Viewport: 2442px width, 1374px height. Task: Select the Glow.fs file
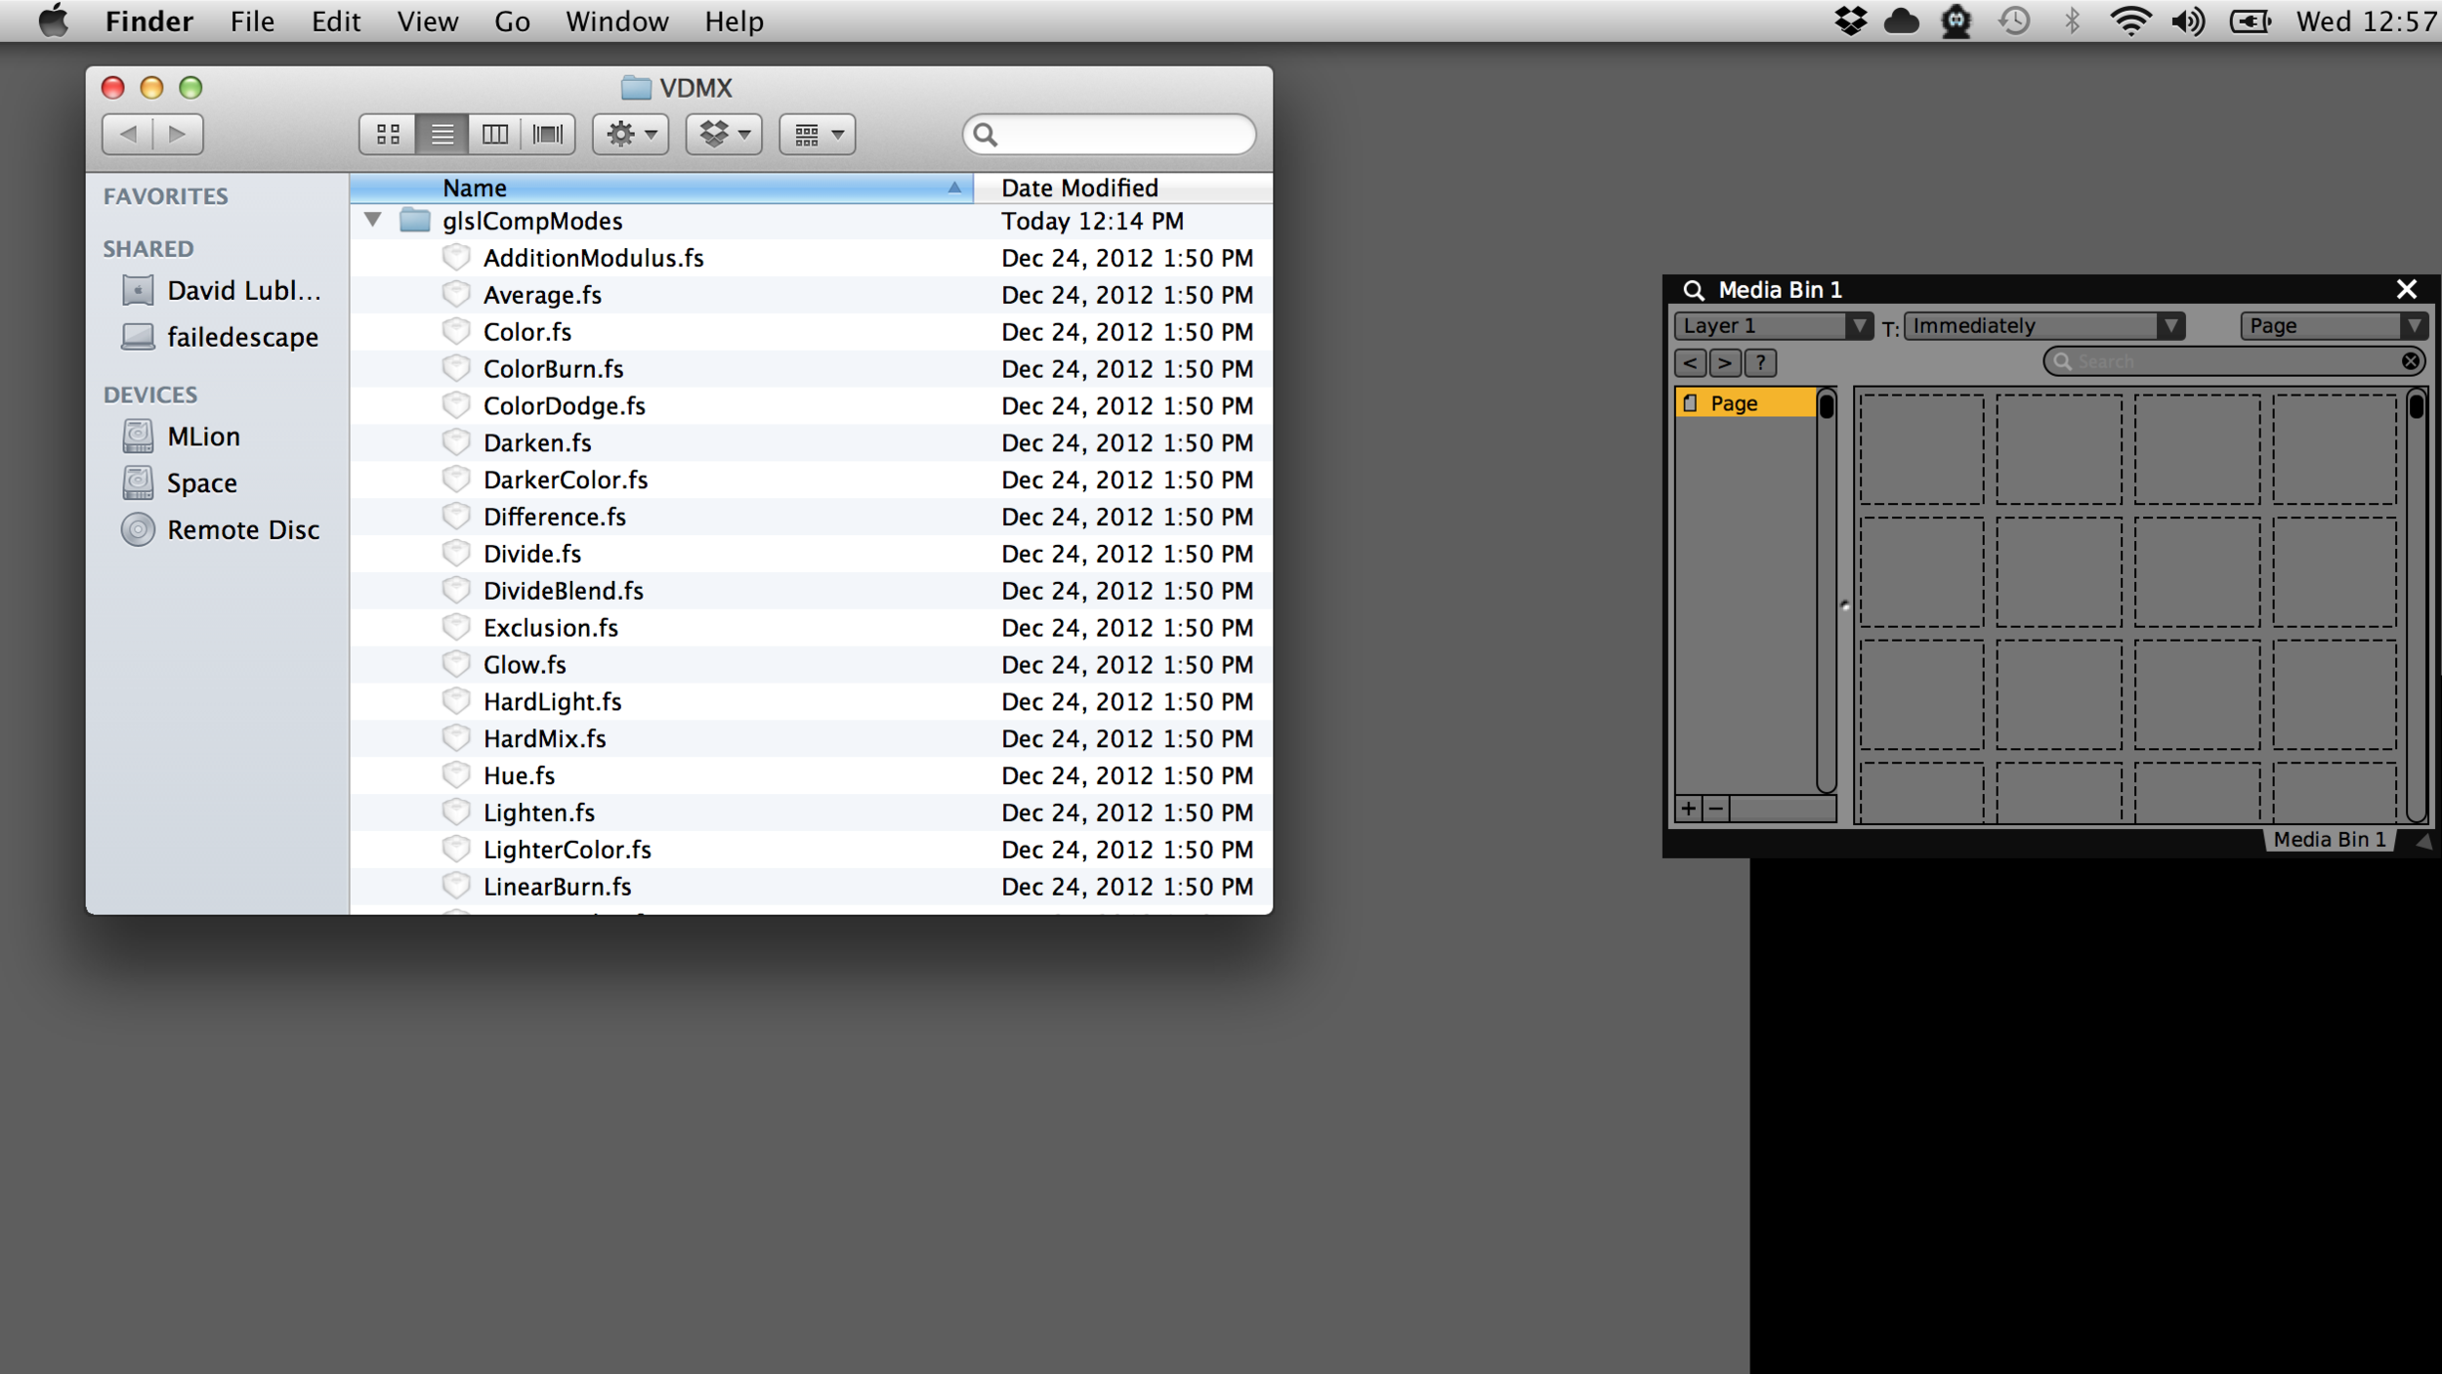(x=811, y=665)
